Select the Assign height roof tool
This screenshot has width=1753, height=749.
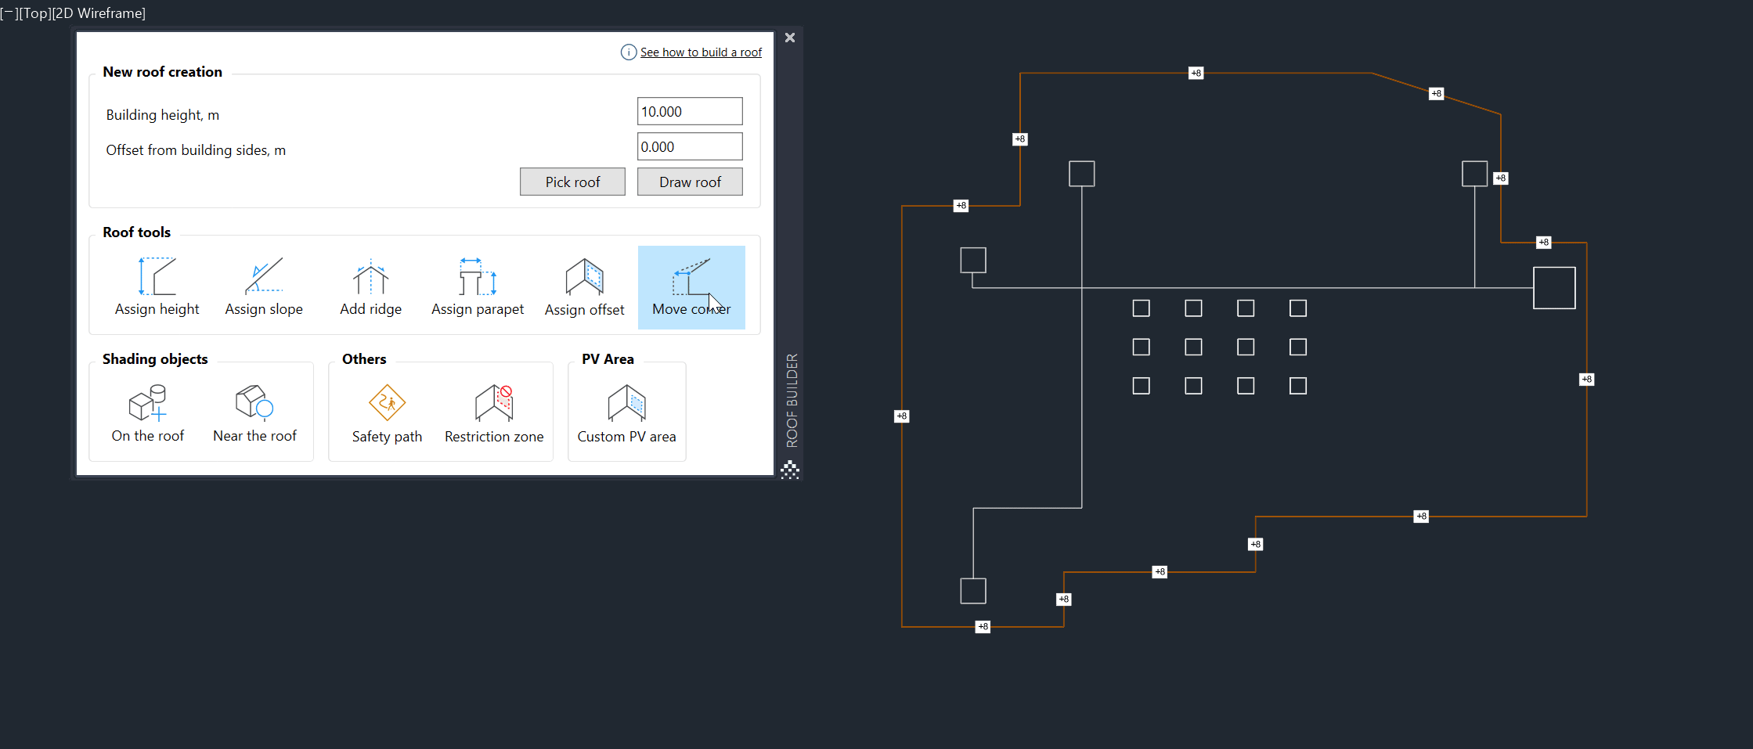[x=157, y=287]
